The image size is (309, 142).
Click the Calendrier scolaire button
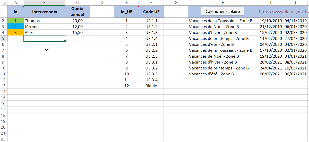(223, 11)
